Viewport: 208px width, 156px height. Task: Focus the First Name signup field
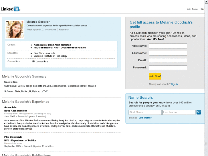pos(168,46)
